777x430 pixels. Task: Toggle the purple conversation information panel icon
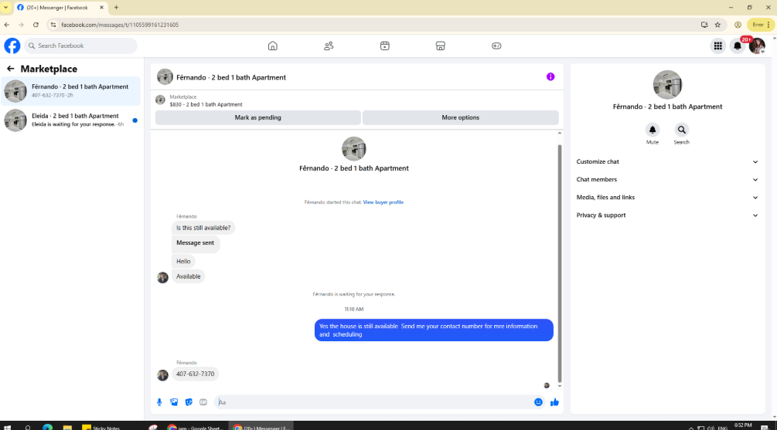550,76
